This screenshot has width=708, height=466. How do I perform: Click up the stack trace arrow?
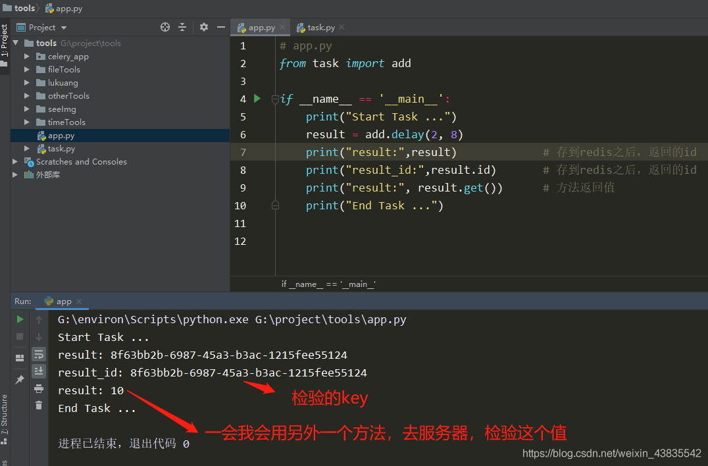39,320
